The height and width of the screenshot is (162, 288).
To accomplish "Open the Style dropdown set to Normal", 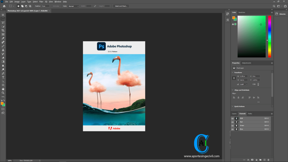I will (73, 6).
